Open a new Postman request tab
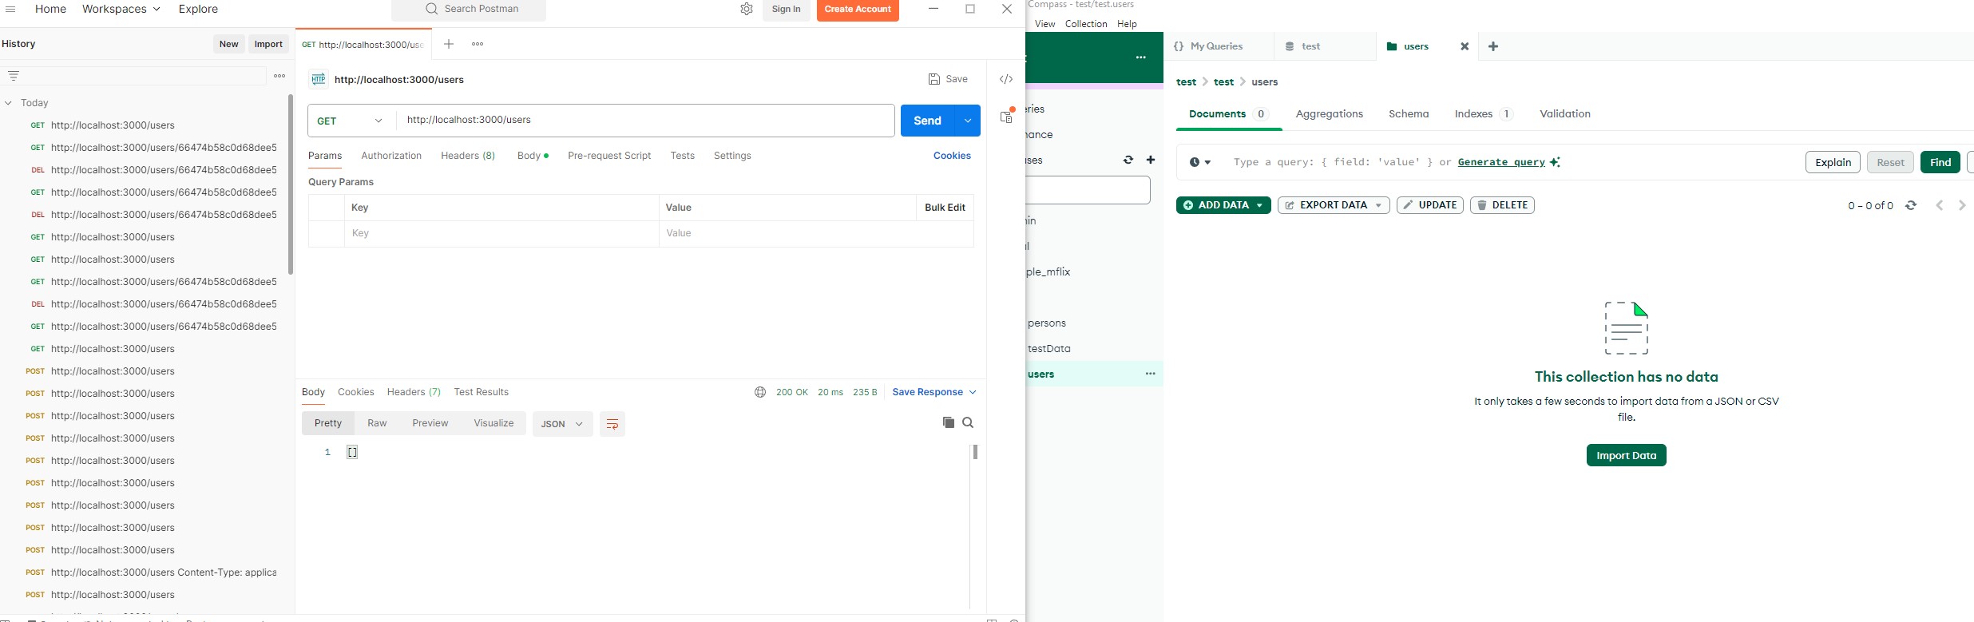The height and width of the screenshot is (622, 1974). point(449,44)
